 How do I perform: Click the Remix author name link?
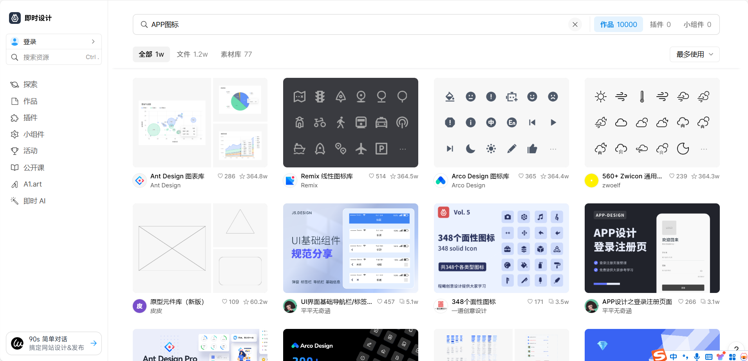click(309, 185)
